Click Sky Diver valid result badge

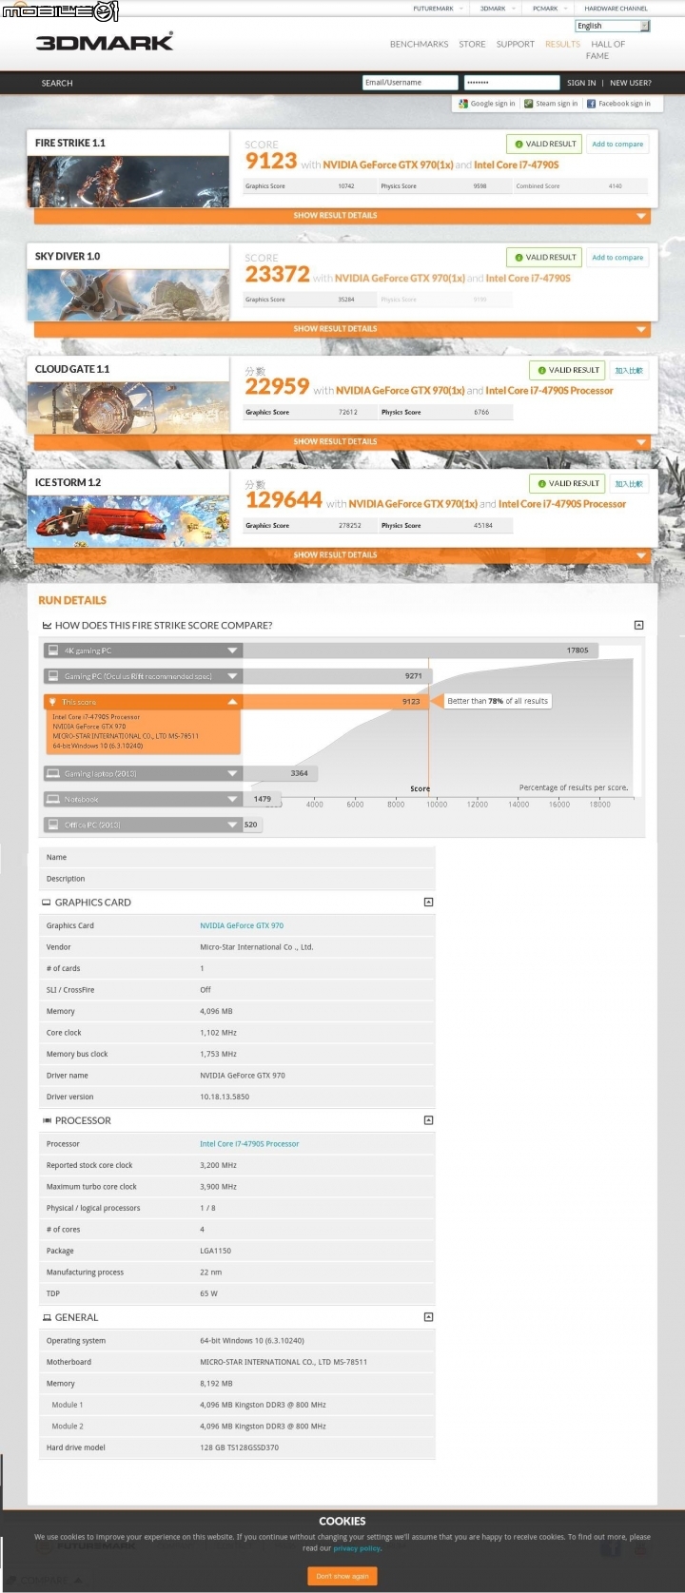point(544,257)
